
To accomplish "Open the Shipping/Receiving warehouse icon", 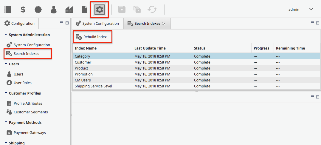I will pos(69,10).
